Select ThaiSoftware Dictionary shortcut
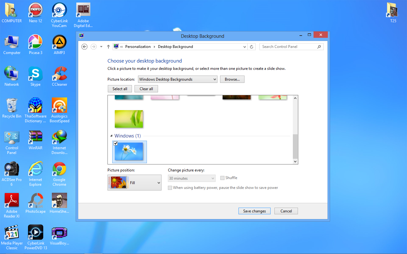This screenshot has width=407, height=254. pos(35,110)
